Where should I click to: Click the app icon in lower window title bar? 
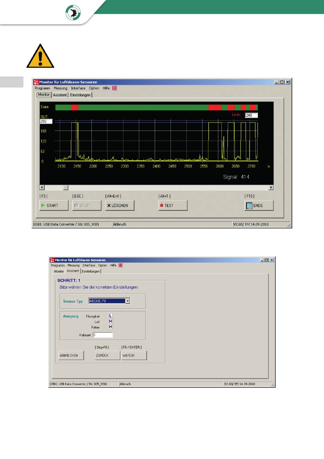point(52,260)
